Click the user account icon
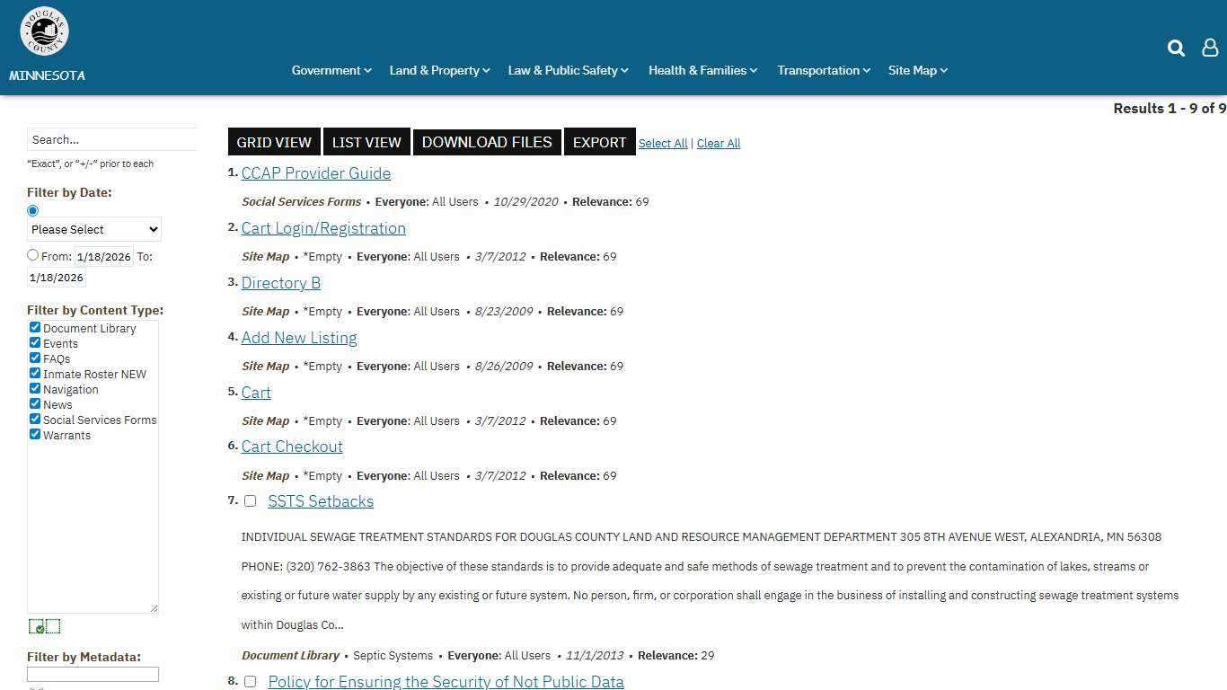The height and width of the screenshot is (690, 1227). (x=1210, y=49)
